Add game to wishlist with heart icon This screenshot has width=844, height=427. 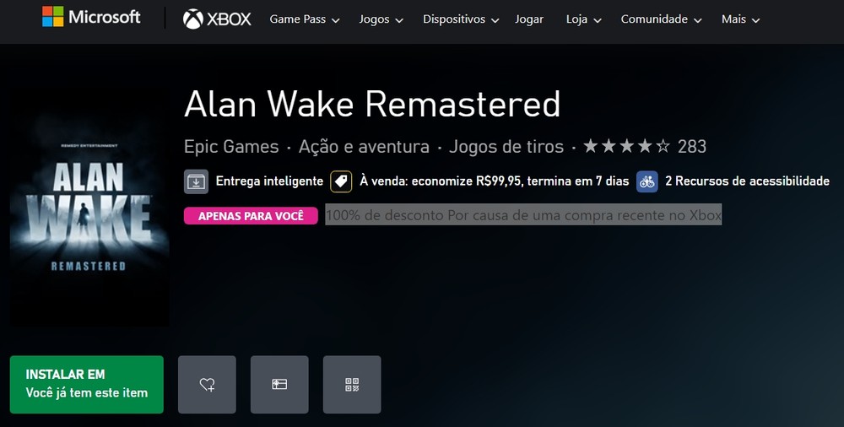(208, 385)
